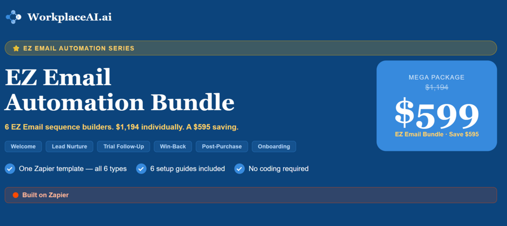The width and height of the screenshot is (507, 226).
Task: Select the Onboarding tag
Action: [274, 146]
